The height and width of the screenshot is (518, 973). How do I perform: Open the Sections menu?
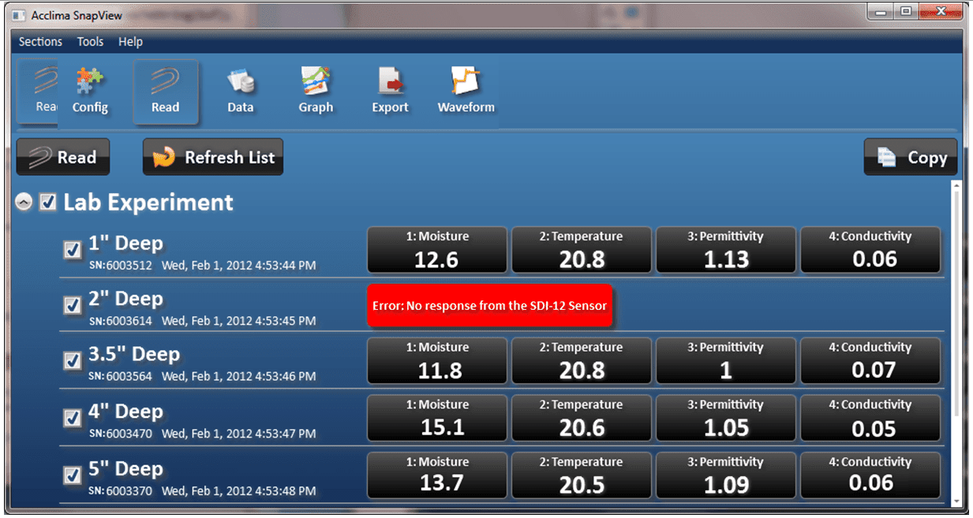(x=40, y=42)
